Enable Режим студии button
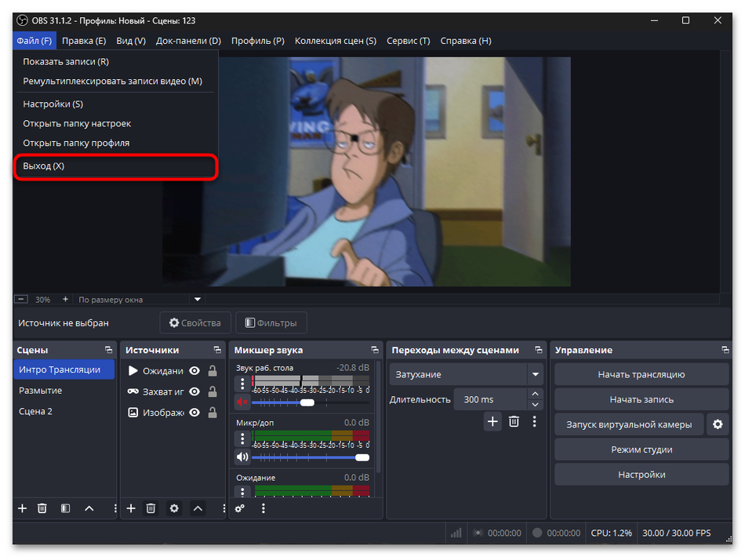 [x=641, y=450]
